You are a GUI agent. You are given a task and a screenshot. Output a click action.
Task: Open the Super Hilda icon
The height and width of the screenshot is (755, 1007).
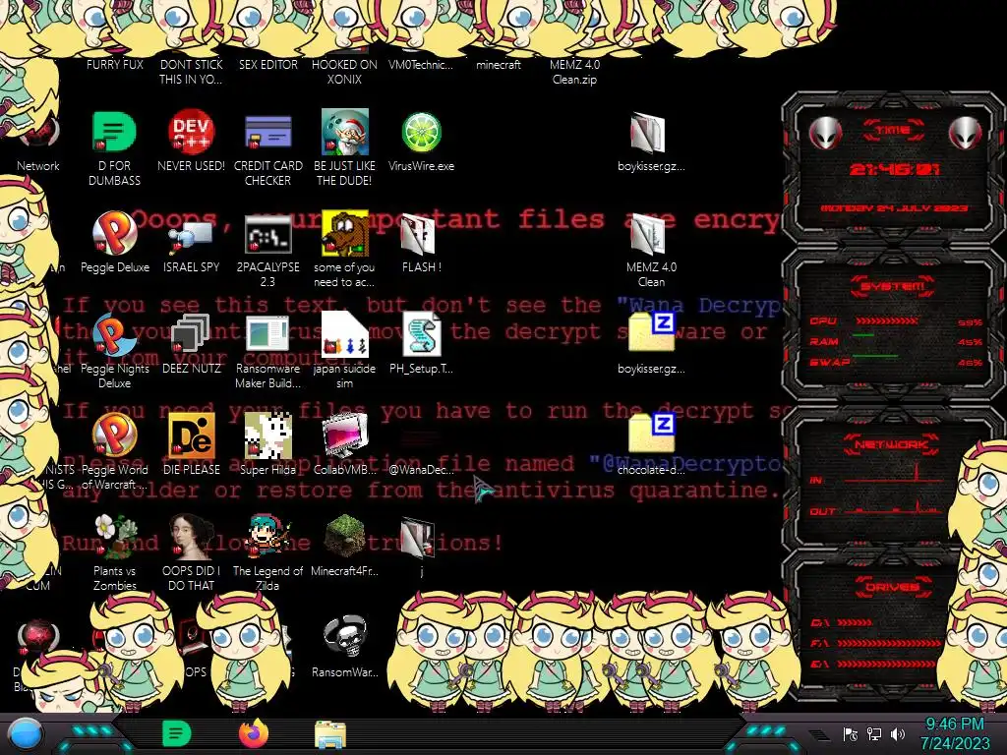pos(267,436)
